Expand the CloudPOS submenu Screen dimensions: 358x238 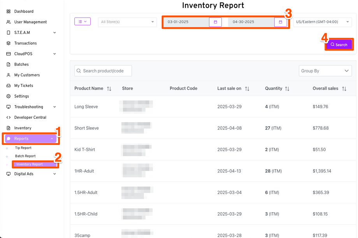point(54,54)
